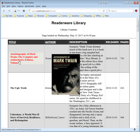Click the vertical scrollbar thumb

point(137,26)
